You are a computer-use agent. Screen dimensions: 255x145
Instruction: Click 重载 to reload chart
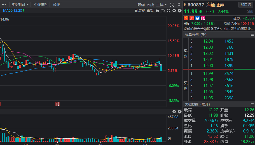(x=150, y=11)
